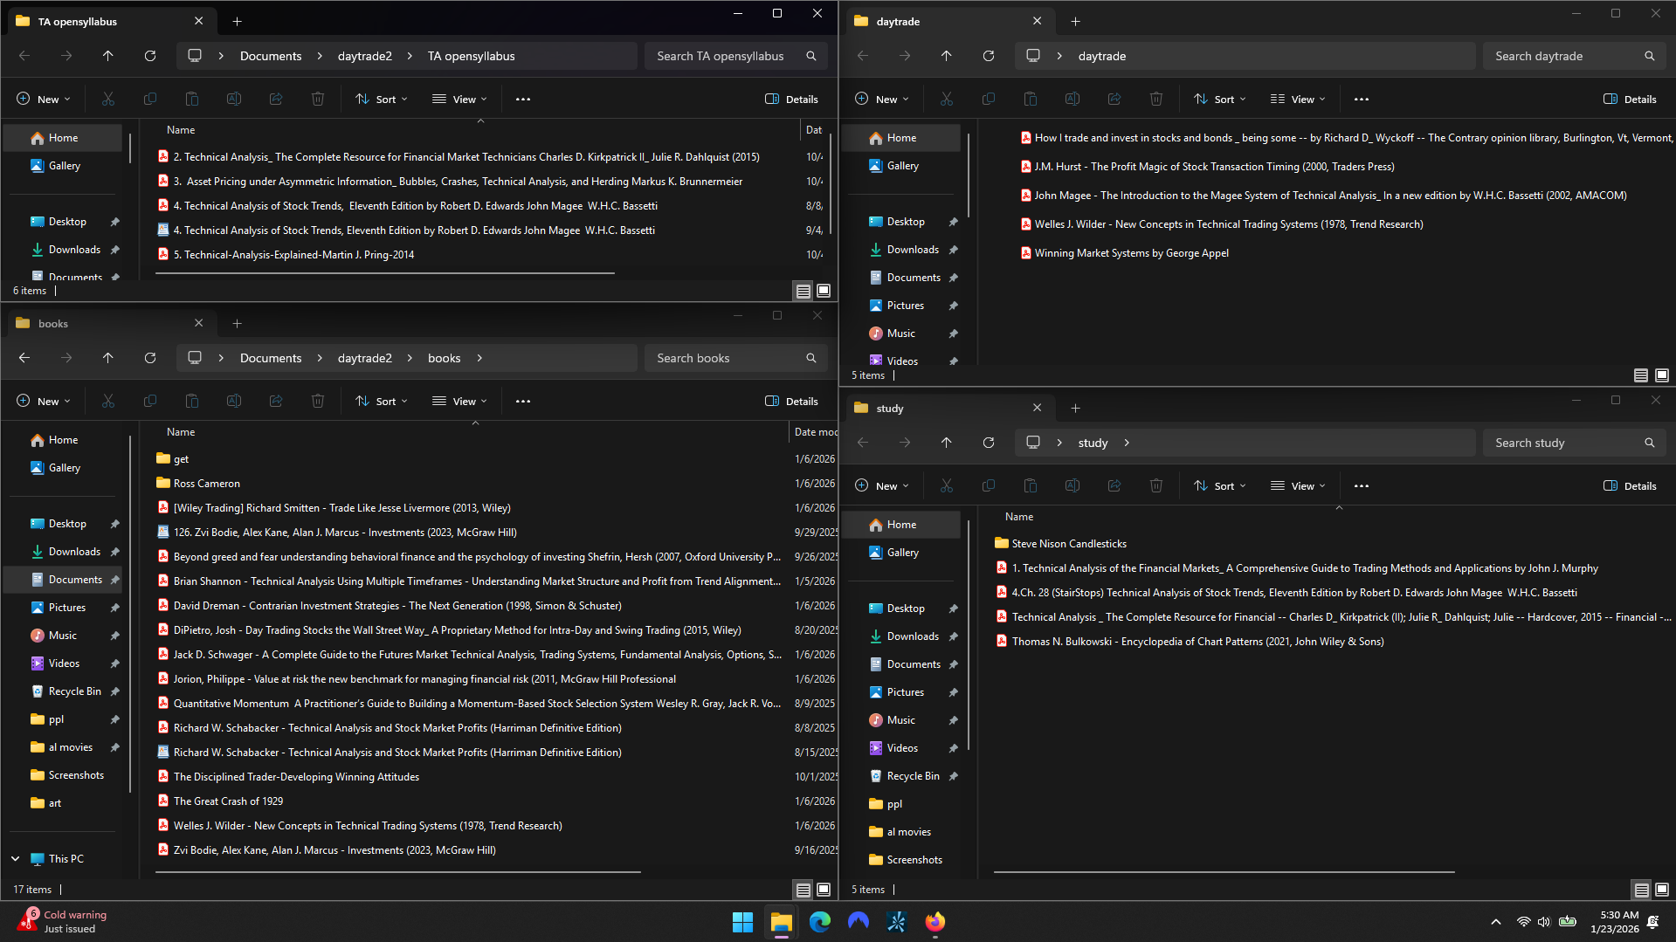The height and width of the screenshot is (942, 1676).
Task: Click the Share icon in daytrade window
Action: (1114, 100)
